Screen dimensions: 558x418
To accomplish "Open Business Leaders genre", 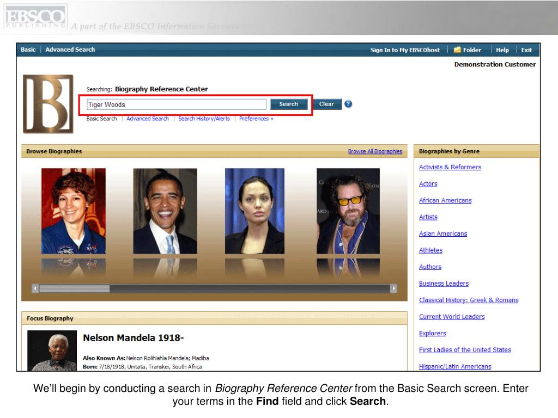I will [x=444, y=284].
